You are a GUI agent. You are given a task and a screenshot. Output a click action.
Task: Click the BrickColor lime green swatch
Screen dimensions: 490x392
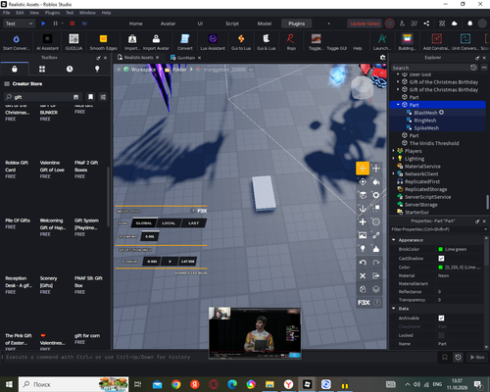440,249
